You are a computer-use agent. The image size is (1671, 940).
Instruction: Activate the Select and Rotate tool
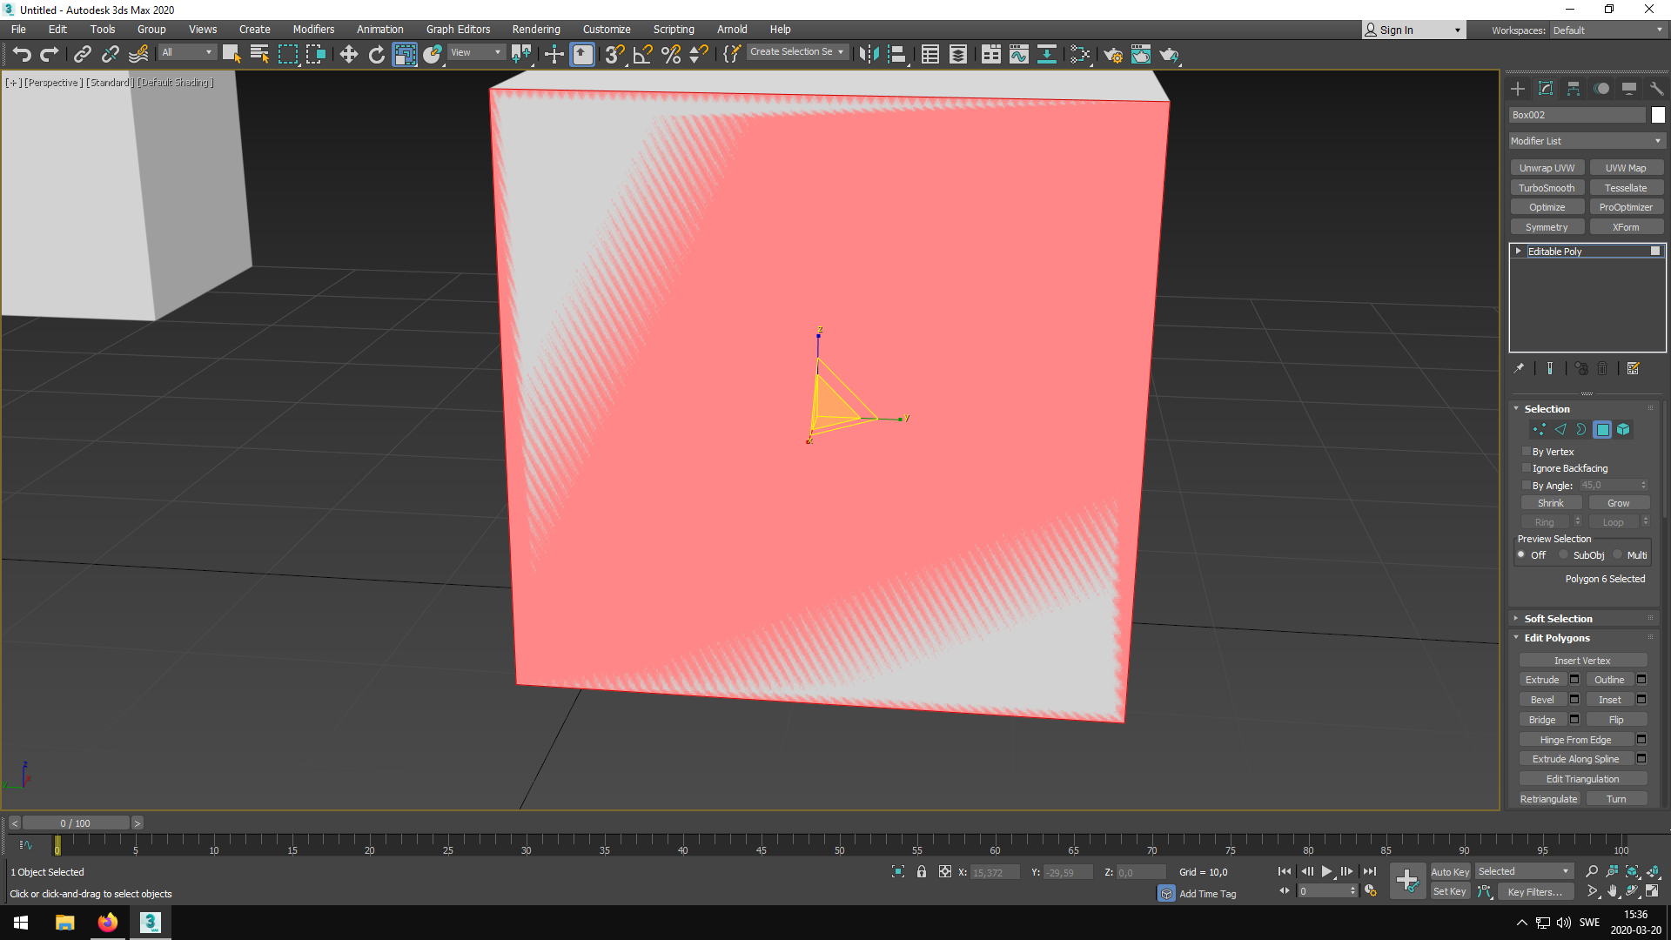[x=377, y=55]
